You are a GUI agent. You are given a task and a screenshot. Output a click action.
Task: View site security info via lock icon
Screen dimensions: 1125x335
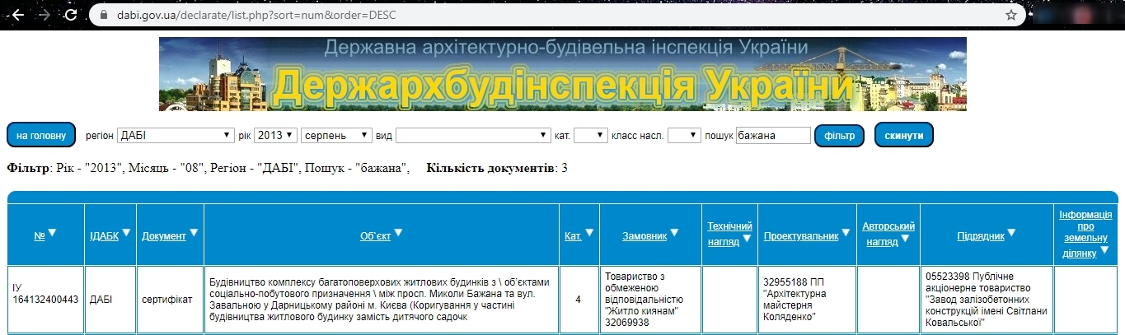[x=103, y=15]
